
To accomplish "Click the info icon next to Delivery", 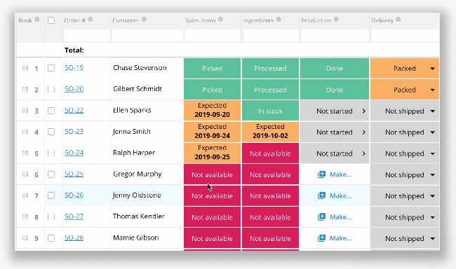I will coord(398,20).
